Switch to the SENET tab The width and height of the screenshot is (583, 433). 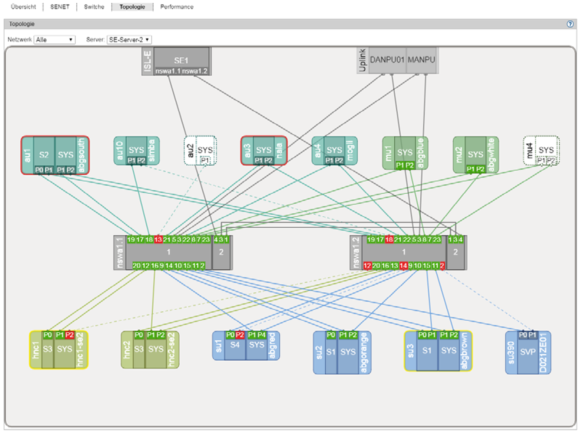60,7
